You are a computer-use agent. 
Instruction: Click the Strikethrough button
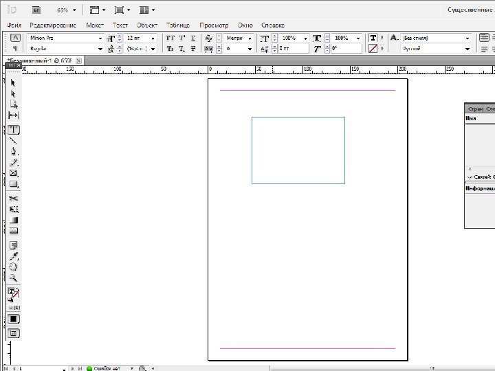click(193, 49)
